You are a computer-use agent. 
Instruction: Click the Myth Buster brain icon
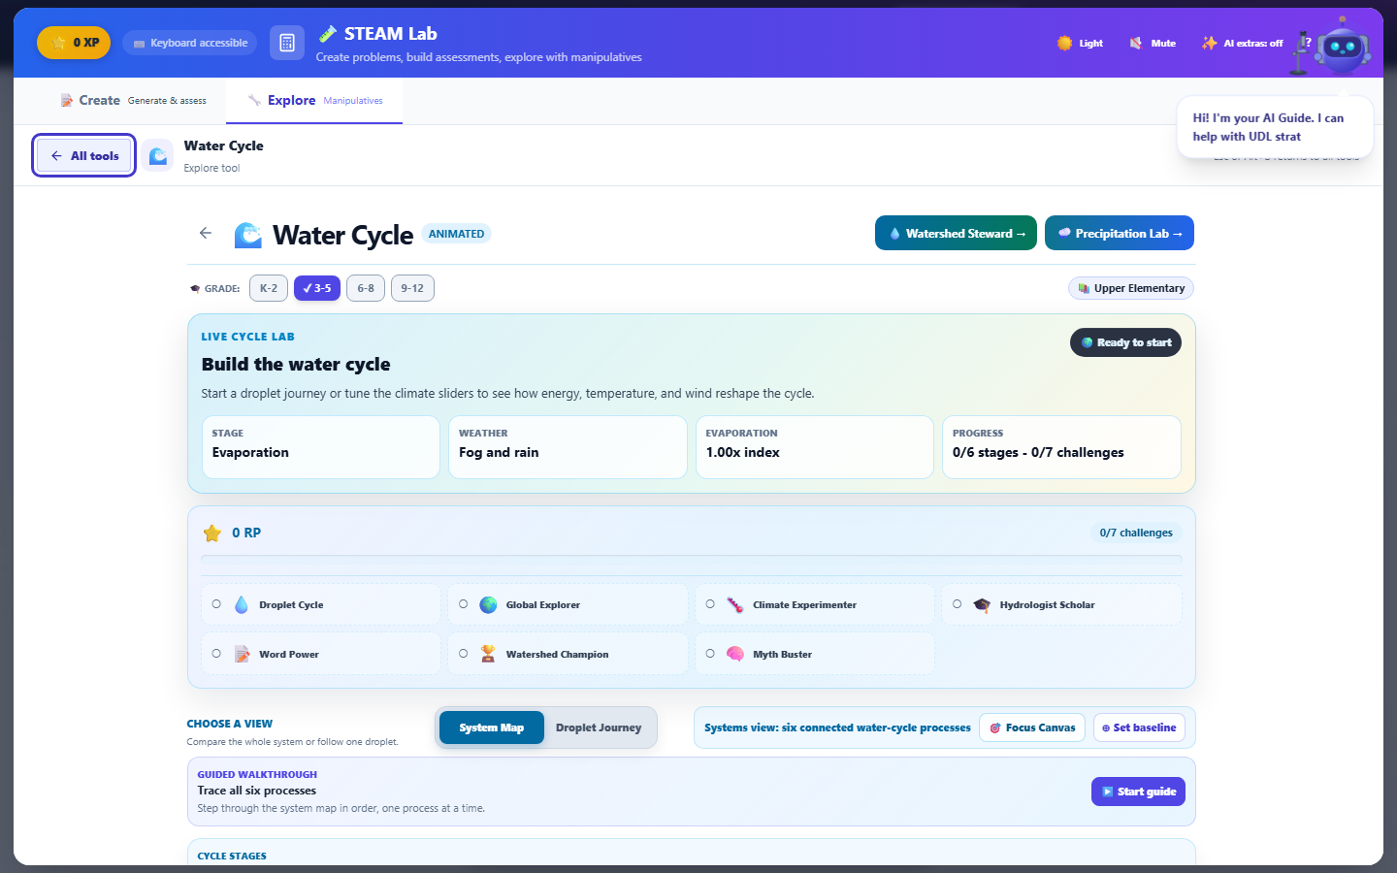coord(735,654)
